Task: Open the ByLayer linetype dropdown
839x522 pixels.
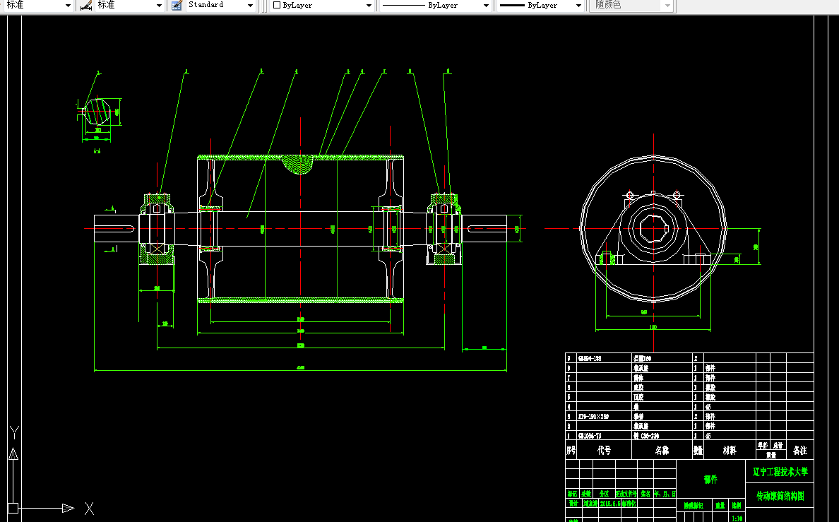Action: pos(435,6)
